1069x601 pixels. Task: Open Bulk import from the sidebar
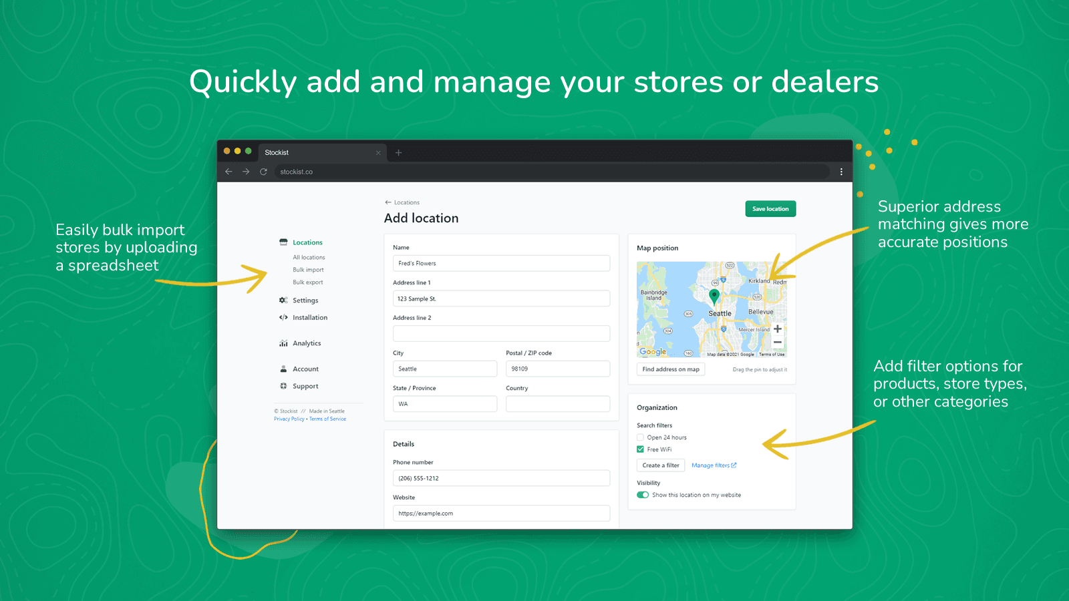pos(308,269)
